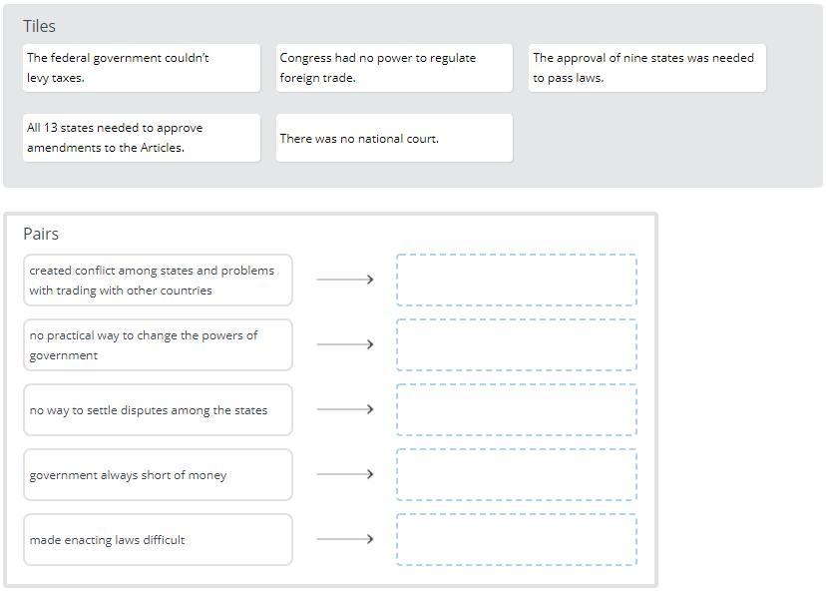Select the tile about regulating foreign trade
The width and height of the screenshot is (826, 591).
point(394,68)
